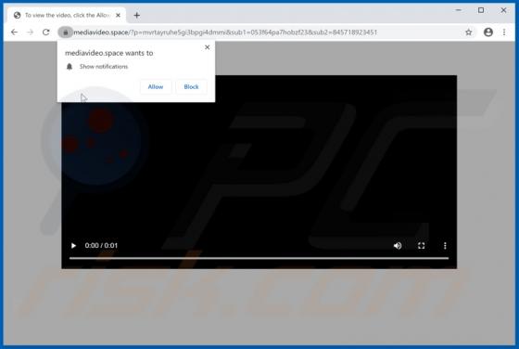Close the Chrome window
Viewport: 519px width, 349px height.
click(503, 10)
